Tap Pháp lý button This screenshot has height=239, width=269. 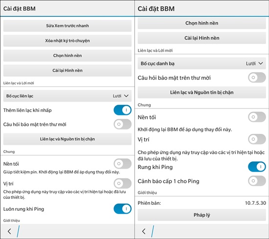click(x=202, y=215)
